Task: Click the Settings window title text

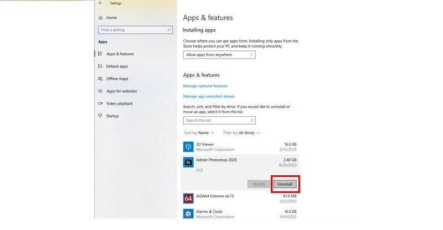Action: (x=116, y=3)
